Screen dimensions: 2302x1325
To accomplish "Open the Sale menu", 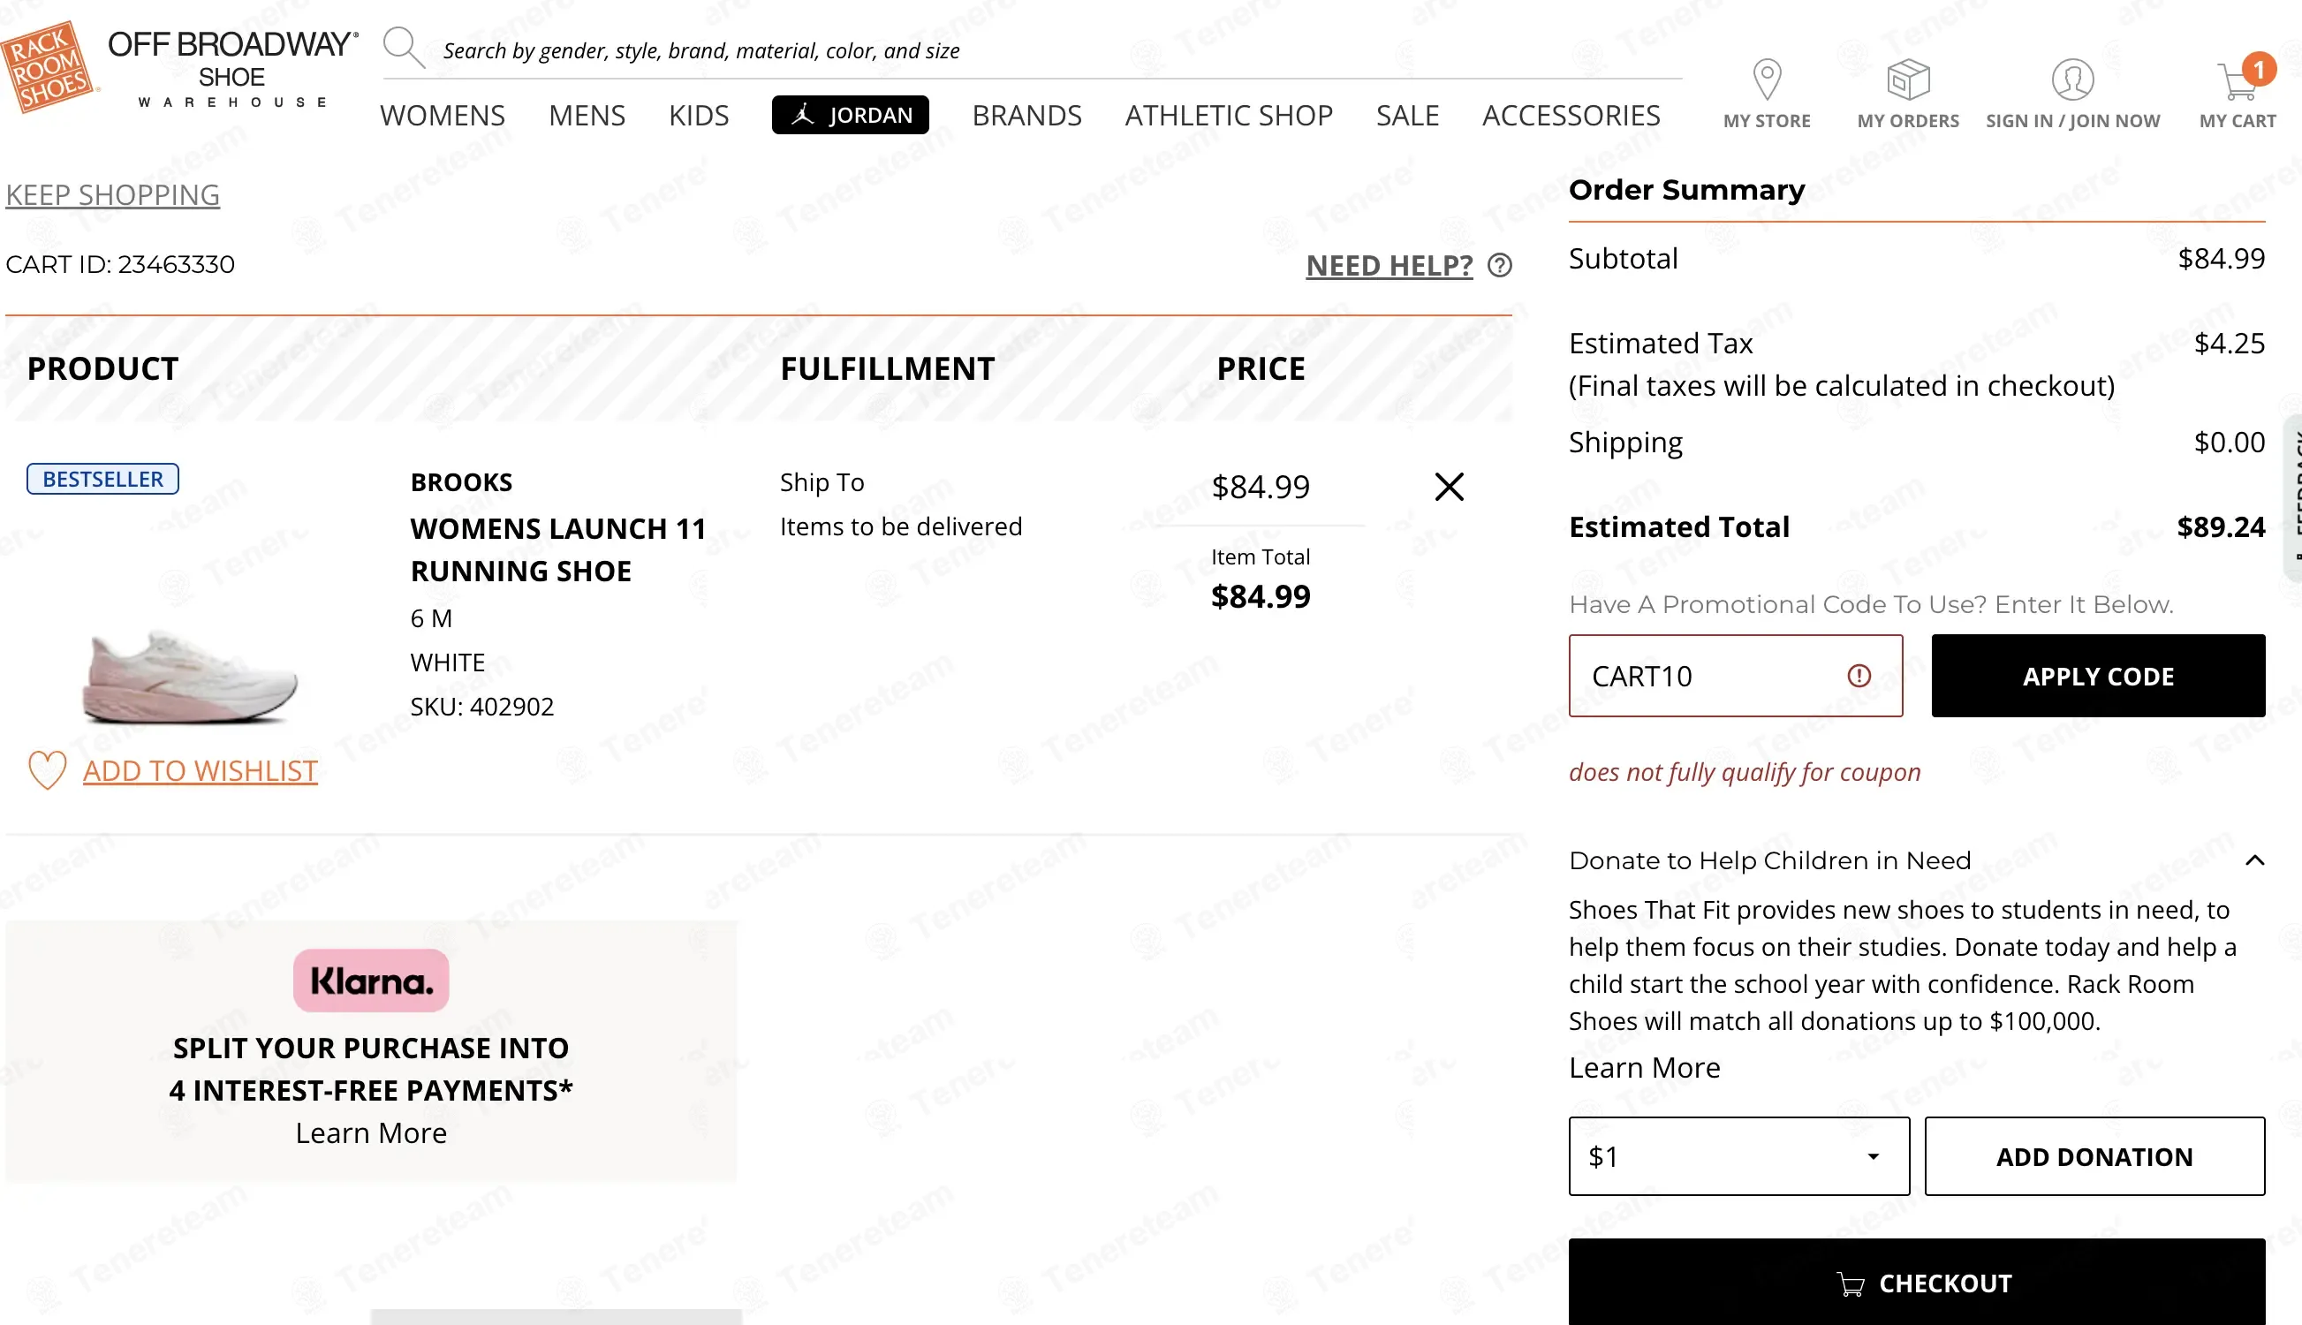I will tap(1406, 116).
